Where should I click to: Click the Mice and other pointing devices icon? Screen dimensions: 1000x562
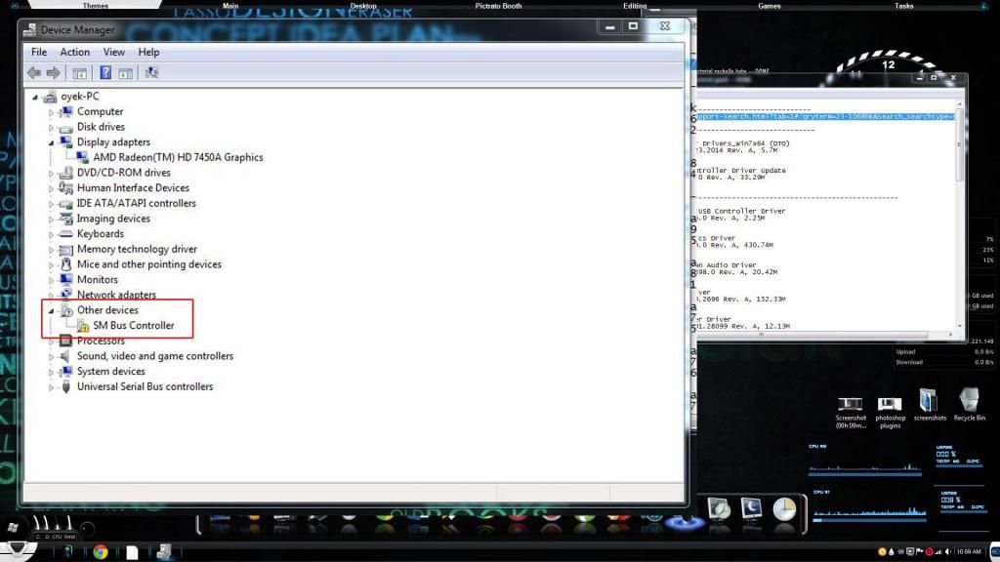(x=65, y=263)
